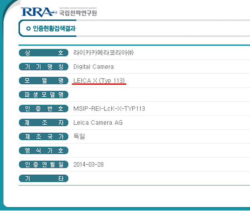Screen dimensions: 250x211
Task: Click the 제조국가 label badge
Action: click(x=44, y=136)
